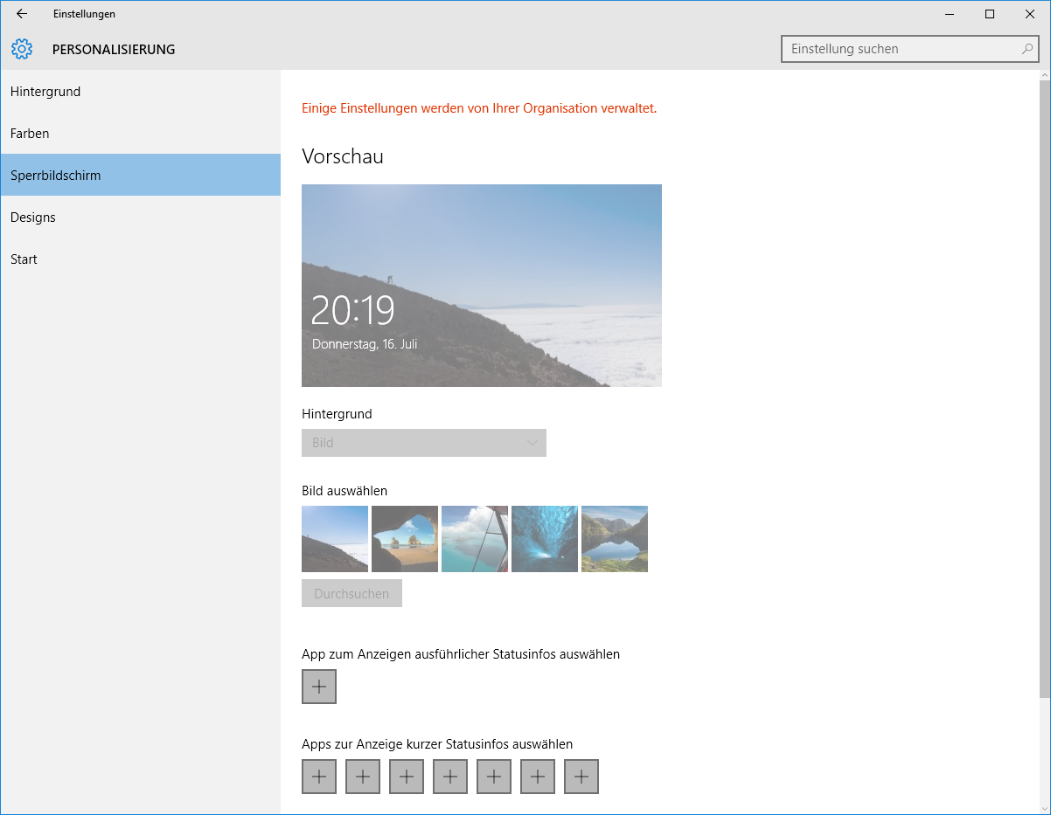Select Sperrbildschirm in the sidebar
The image size is (1051, 815).
140,176
